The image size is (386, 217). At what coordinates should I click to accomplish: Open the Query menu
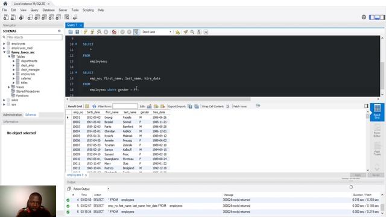coord(34,10)
